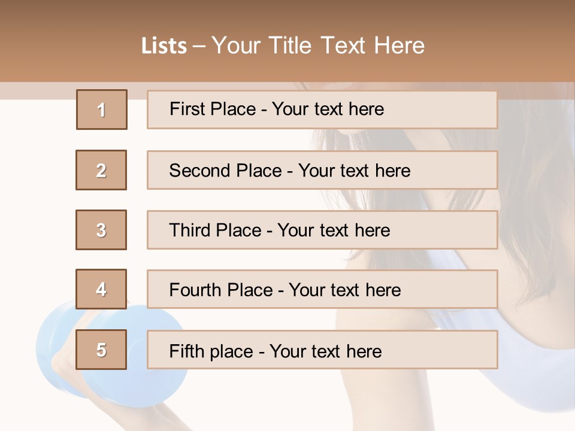575x431 pixels.
Task: Select the Fifth place text box
Action: click(x=322, y=350)
